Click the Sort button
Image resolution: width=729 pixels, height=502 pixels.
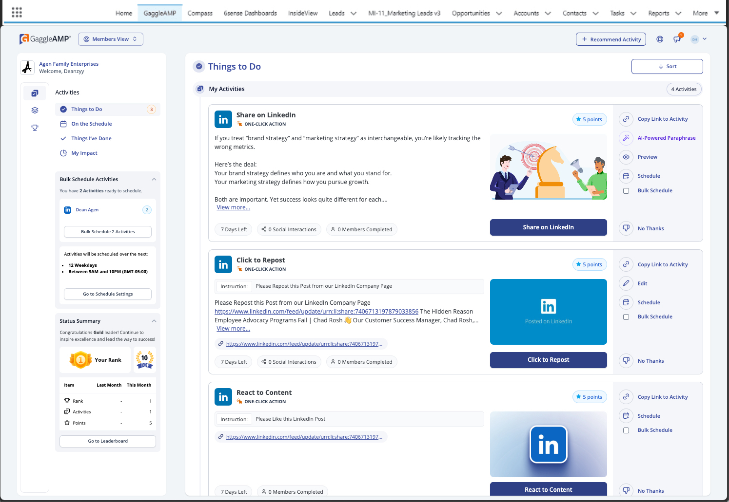pyautogui.click(x=667, y=66)
